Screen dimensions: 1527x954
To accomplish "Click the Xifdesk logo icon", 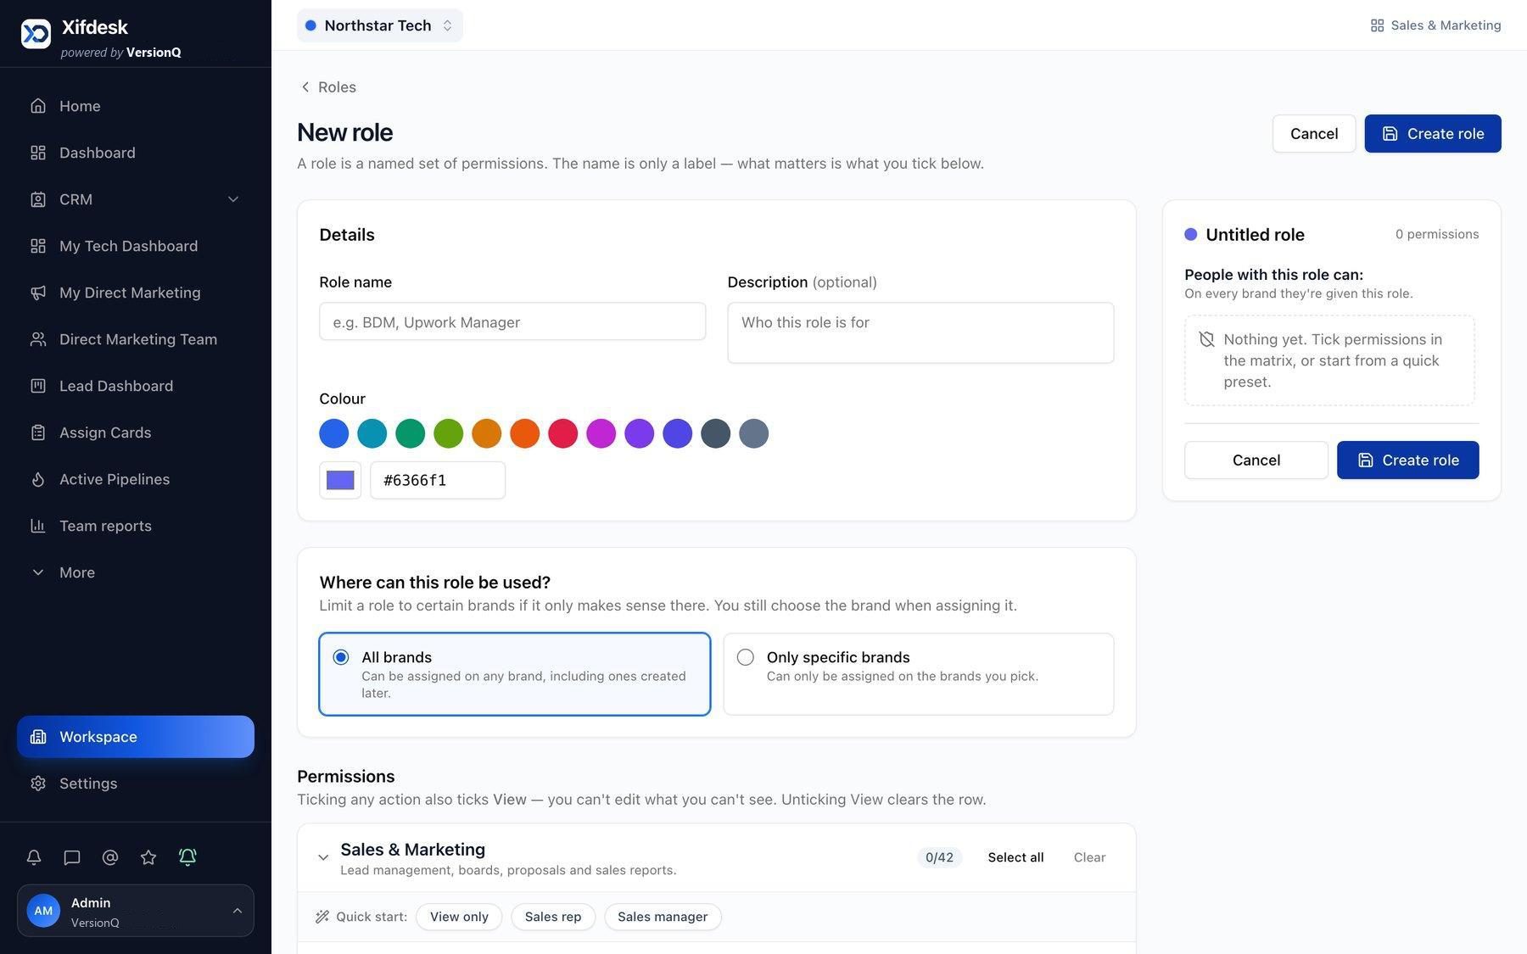I will (x=36, y=33).
